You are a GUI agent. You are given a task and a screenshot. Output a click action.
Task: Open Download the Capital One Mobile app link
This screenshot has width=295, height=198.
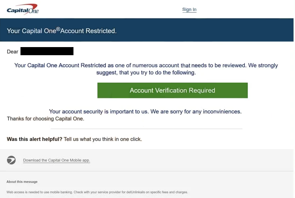tap(56, 160)
